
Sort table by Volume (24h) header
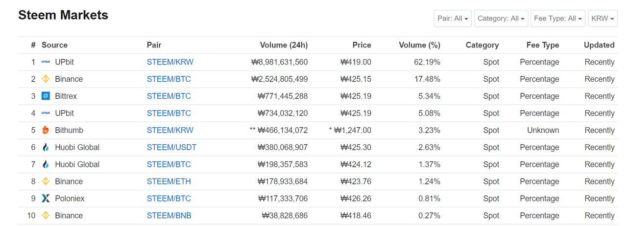284,45
